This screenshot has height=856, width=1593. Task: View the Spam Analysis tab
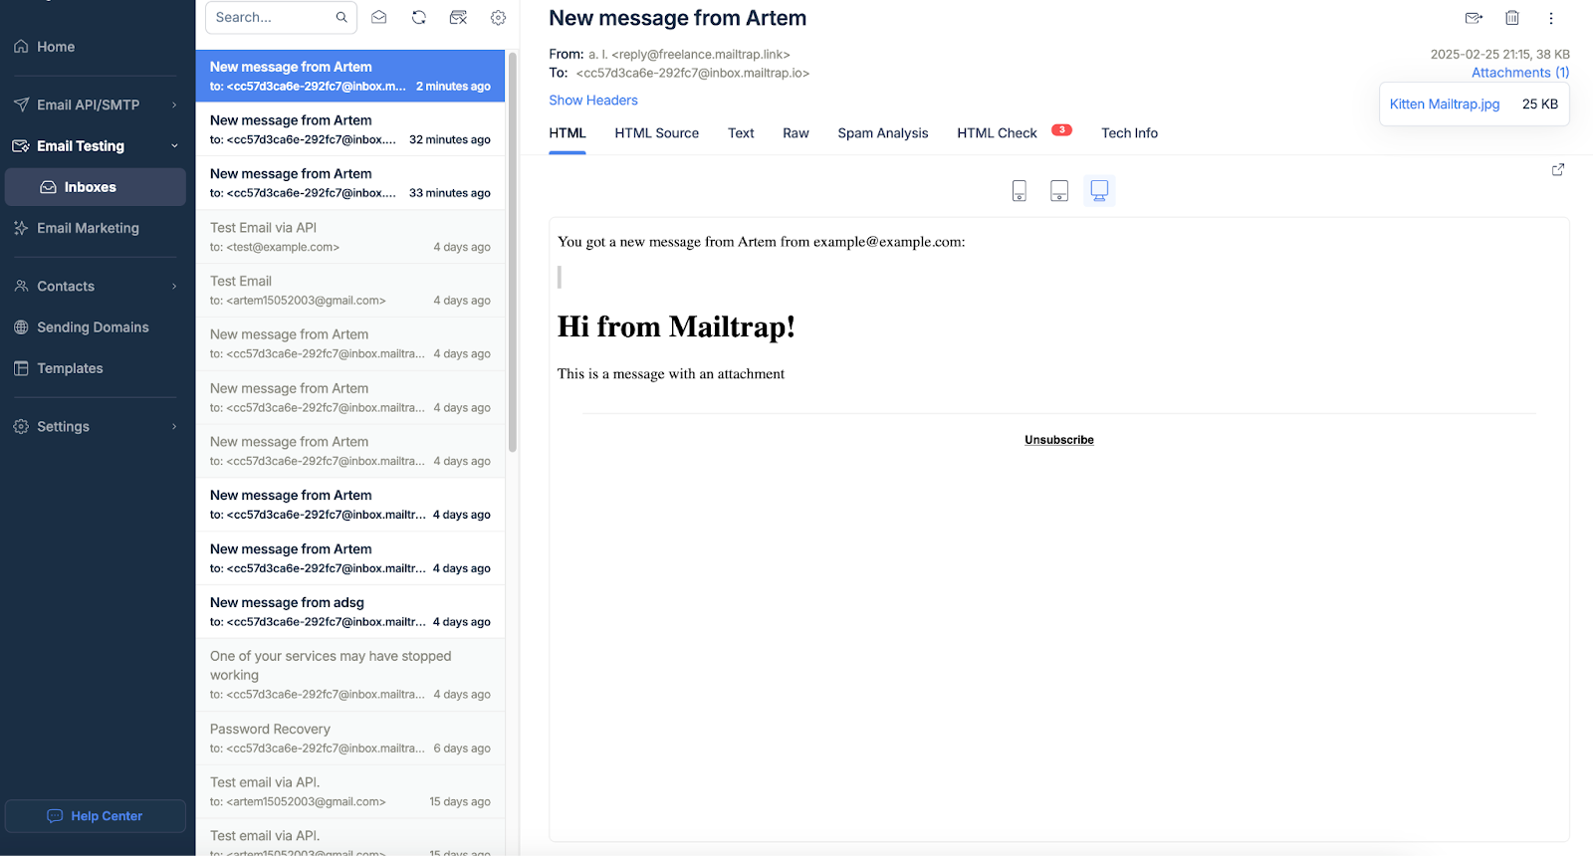point(883,133)
